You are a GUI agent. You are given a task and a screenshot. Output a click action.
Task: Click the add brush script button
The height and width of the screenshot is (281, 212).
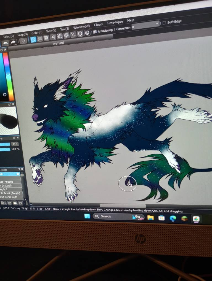pos(9,203)
